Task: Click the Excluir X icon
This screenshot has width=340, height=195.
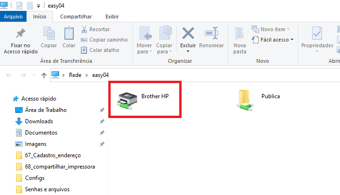Action: point(188,33)
